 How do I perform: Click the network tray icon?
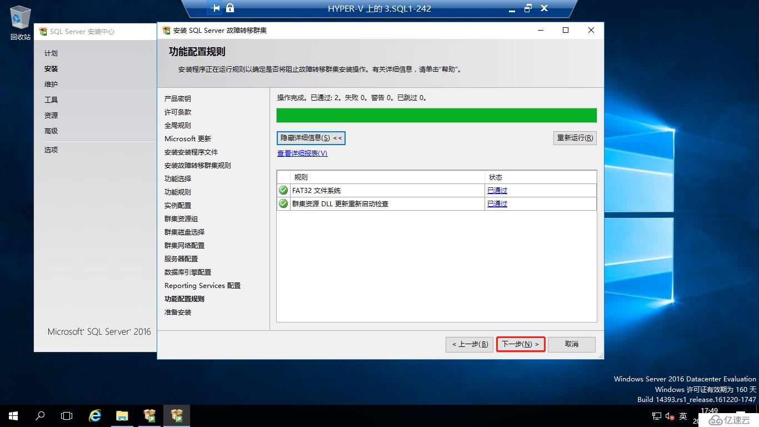tap(656, 416)
